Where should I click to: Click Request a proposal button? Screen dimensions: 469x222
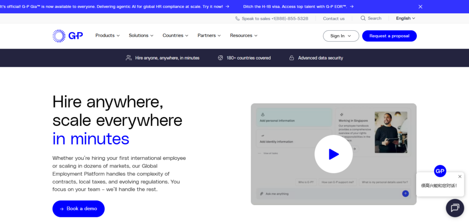click(389, 36)
